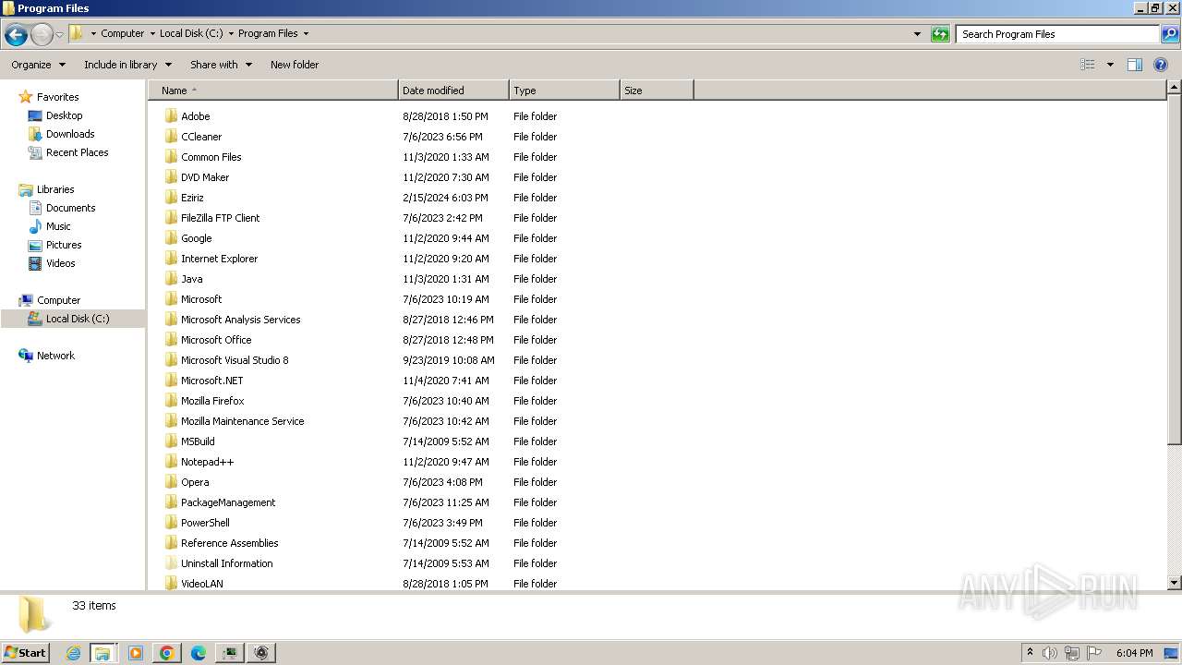The height and width of the screenshot is (665, 1182).
Task: Click the Back navigation arrow
Action: pyautogui.click(x=16, y=35)
